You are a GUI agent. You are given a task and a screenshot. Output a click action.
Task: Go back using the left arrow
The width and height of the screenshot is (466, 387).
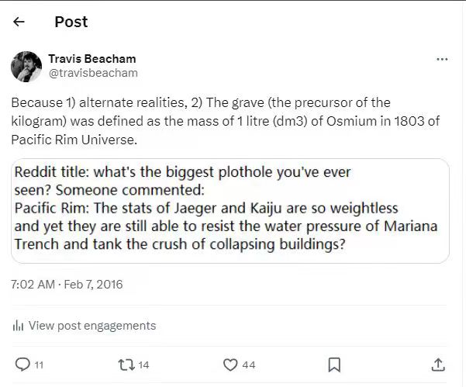click(19, 22)
